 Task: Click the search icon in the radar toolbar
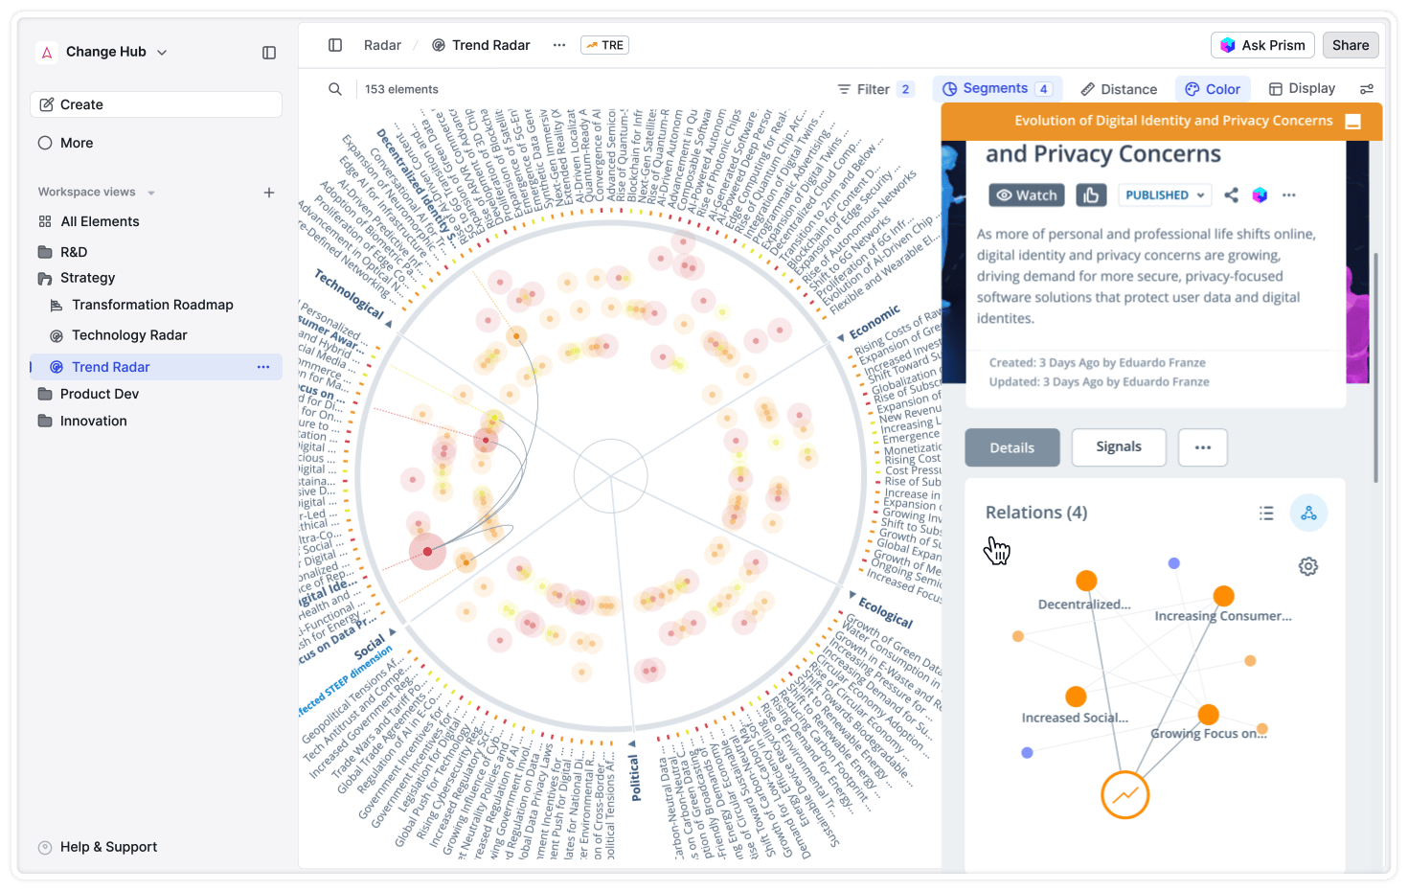point(335,89)
